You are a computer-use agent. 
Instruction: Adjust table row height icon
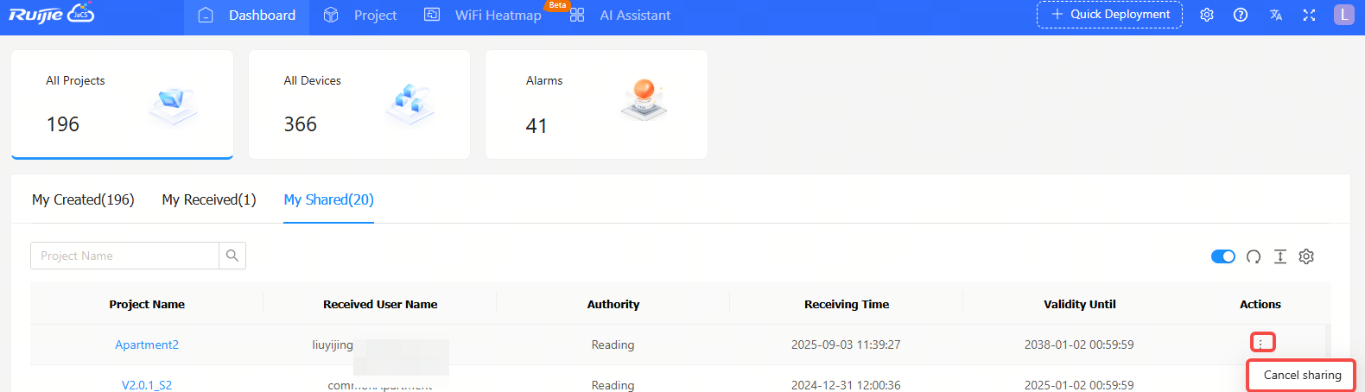(1280, 256)
